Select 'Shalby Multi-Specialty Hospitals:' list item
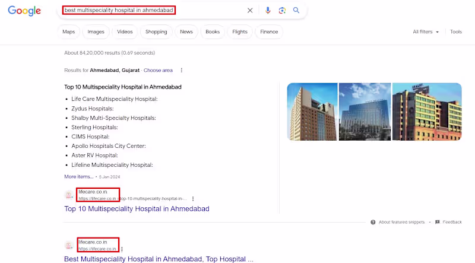 pyautogui.click(x=113, y=118)
